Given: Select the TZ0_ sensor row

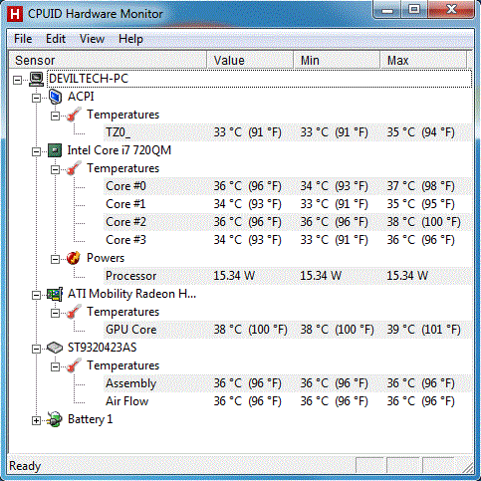Looking at the screenshot, I should click(288, 132).
